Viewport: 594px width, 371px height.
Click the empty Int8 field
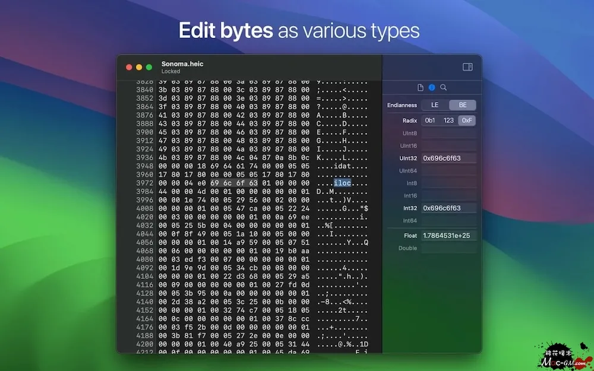(x=449, y=183)
